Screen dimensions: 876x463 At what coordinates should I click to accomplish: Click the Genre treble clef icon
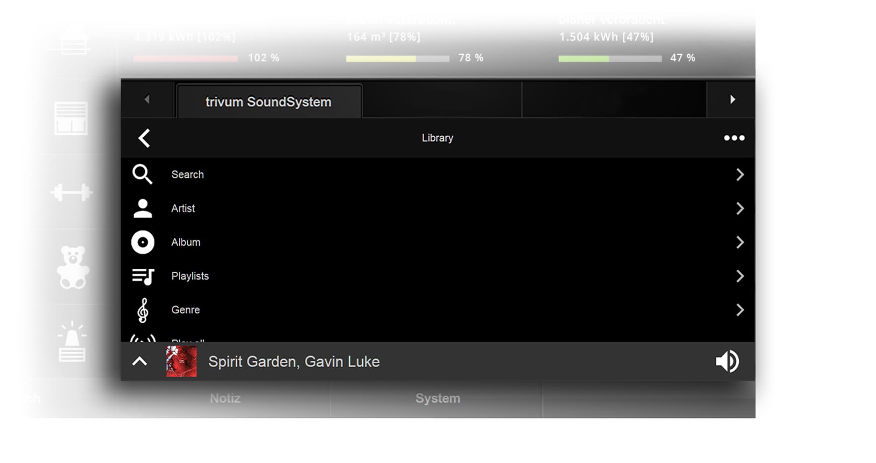click(x=143, y=310)
